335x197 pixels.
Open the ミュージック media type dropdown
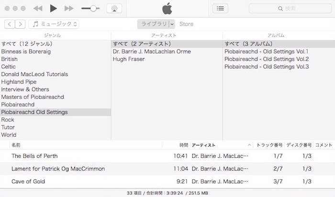click(54, 24)
